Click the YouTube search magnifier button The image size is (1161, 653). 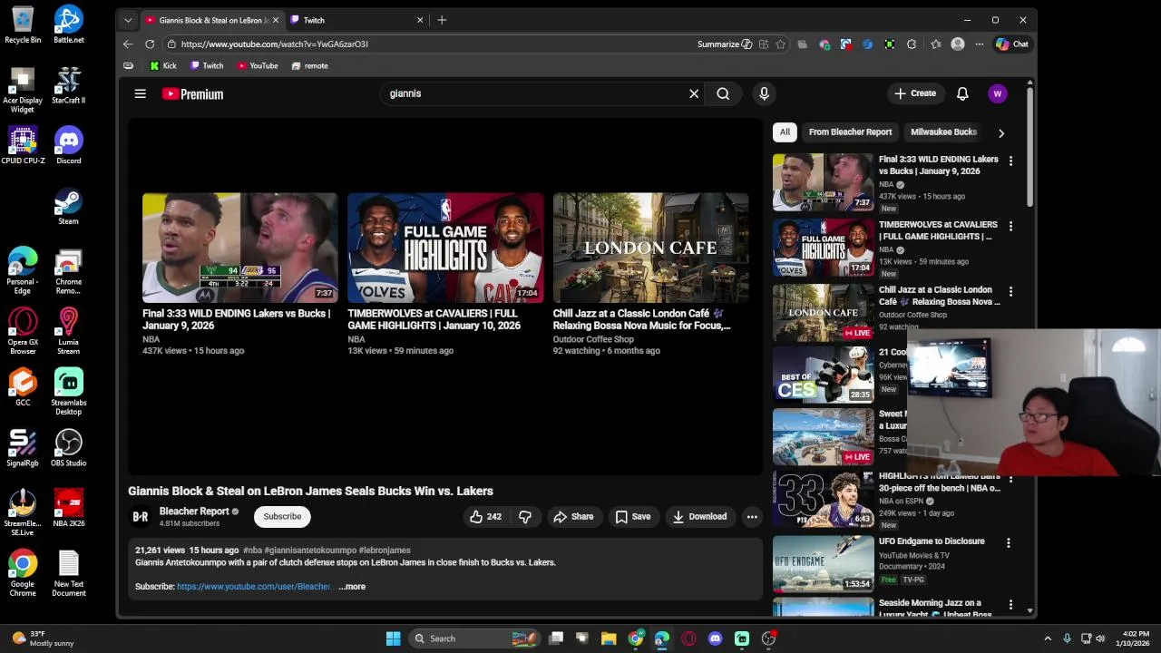click(x=723, y=93)
